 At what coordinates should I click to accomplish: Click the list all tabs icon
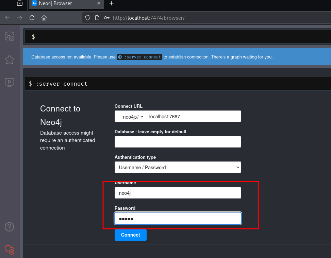(x=20, y=3)
